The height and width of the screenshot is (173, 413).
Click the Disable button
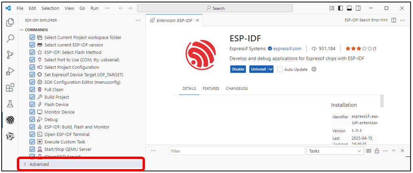238,69
